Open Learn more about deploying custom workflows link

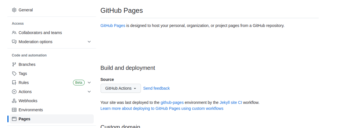162,108
